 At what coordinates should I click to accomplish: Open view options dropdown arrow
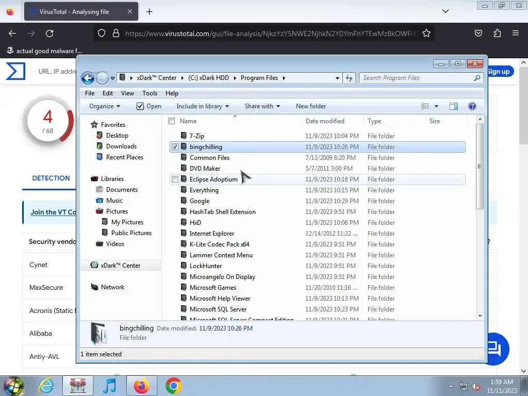tap(436, 106)
